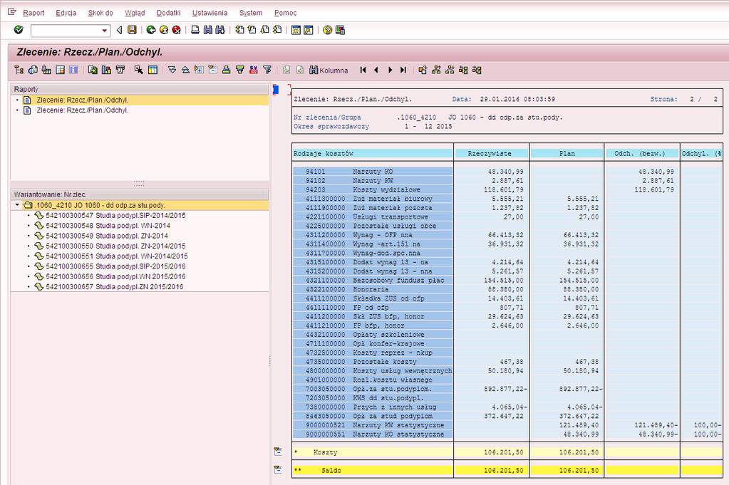
Task: Click the red percent threshold icon
Action: [x=254, y=70]
